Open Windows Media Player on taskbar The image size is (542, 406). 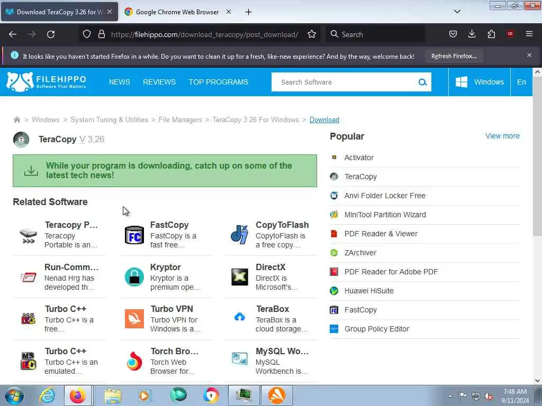coord(144,396)
